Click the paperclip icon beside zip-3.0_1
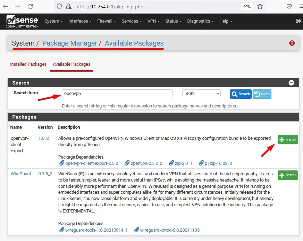The height and width of the screenshot is (241, 303). 171,163
